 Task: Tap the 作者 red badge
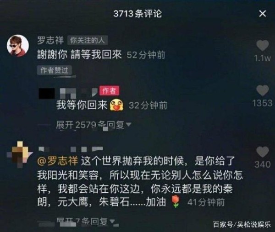(x=109, y=90)
